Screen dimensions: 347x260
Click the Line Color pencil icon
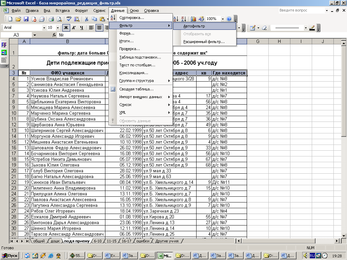tap(312, 28)
